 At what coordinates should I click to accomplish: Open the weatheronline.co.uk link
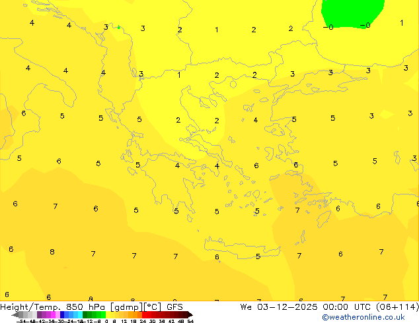point(363,317)
